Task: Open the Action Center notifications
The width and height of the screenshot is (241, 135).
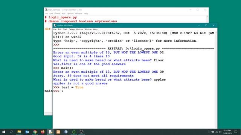Action: [236, 132]
